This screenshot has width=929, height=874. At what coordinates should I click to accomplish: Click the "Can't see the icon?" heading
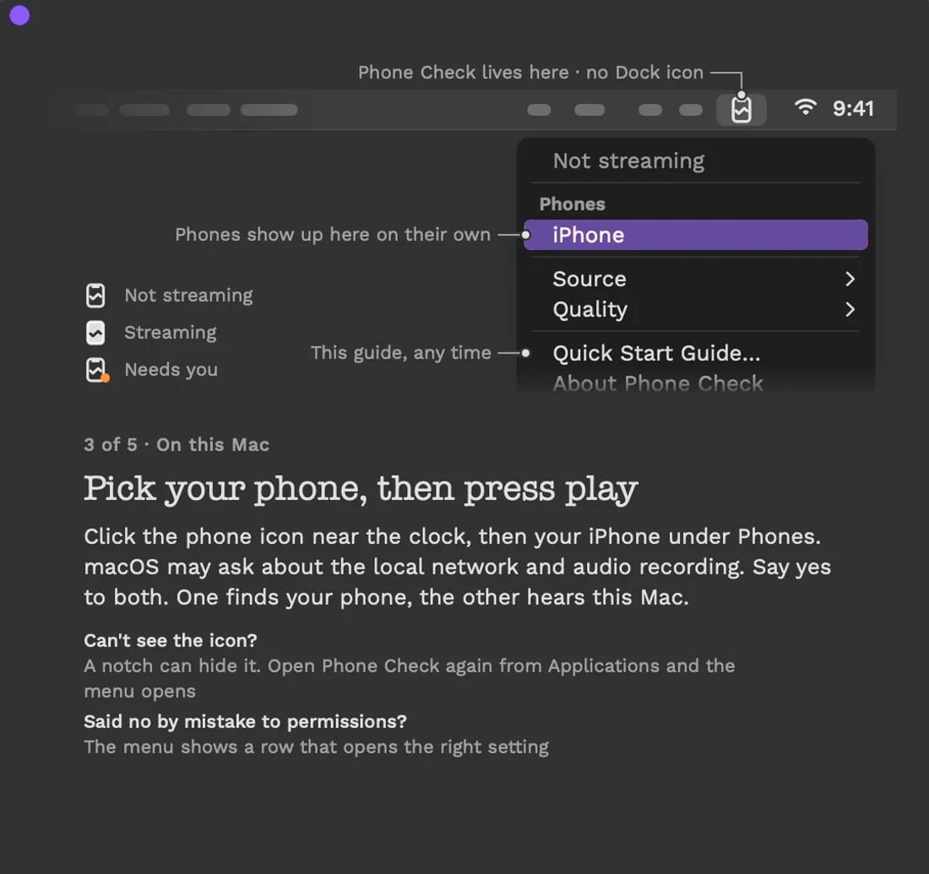coord(171,641)
